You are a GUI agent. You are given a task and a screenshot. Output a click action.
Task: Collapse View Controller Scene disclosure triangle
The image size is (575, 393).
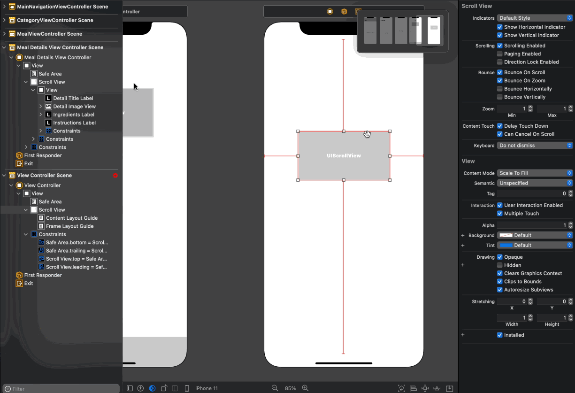4,175
